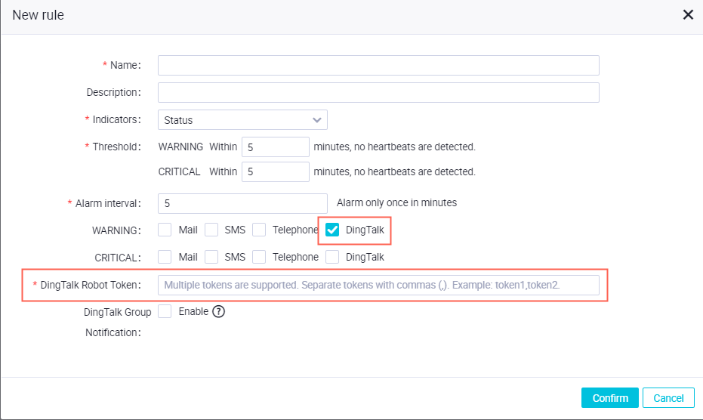703x420 pixels.
Task: Click the 'New rule' dialog title
Action: pyautogui.click(x=38, y=15)
